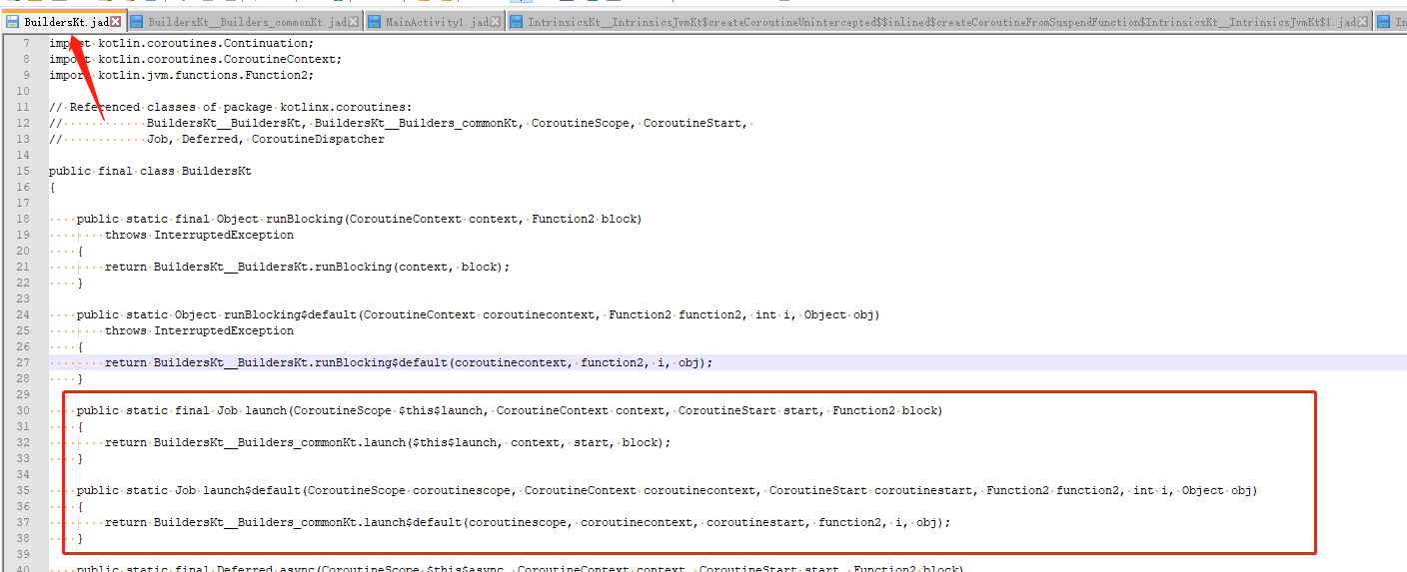
Task: Click the disk icon on MainActivity1.jad tab
Action: point(375,21)
